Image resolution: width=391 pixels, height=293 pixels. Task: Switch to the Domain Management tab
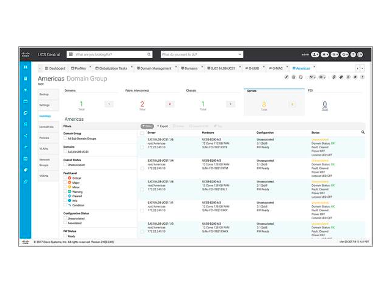(x=154, y=68)
